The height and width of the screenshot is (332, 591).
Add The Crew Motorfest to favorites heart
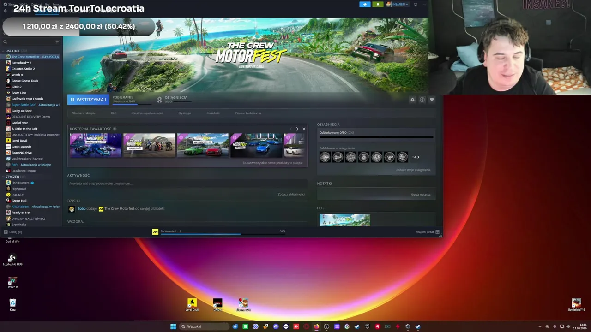pyautogui.click(x=432, y=100)
